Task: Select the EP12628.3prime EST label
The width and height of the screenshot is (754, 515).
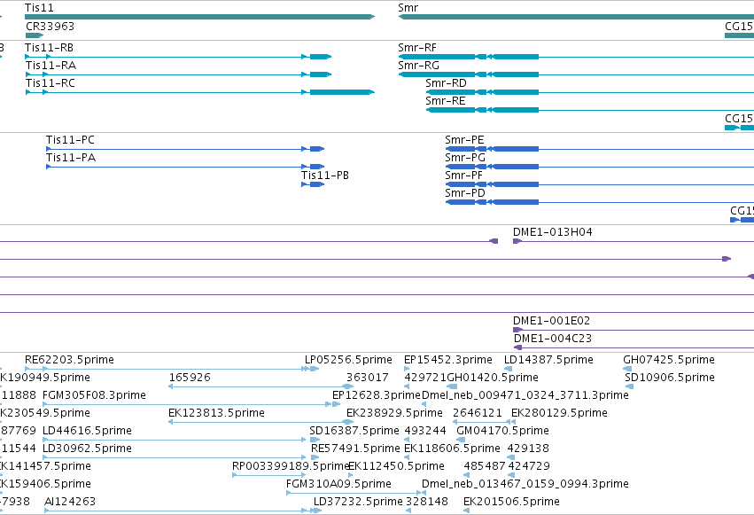Action: (377, 395)
